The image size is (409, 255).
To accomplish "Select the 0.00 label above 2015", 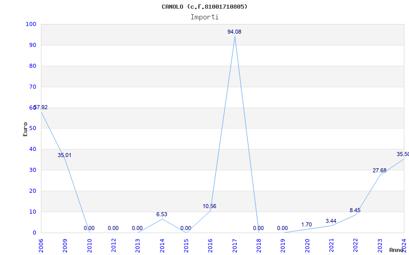I will [x=186, y=228].
